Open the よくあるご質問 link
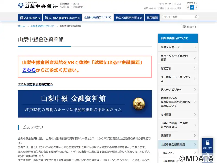 pos(174,8)
